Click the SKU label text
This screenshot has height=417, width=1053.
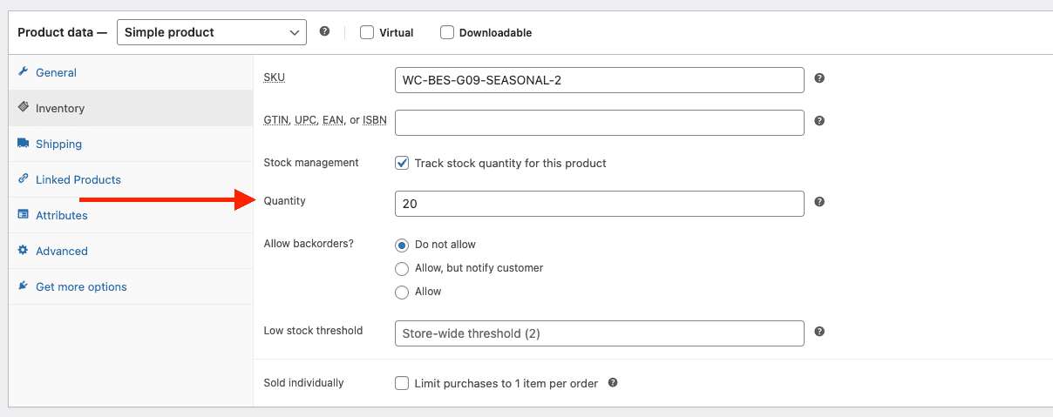[274, 77]
